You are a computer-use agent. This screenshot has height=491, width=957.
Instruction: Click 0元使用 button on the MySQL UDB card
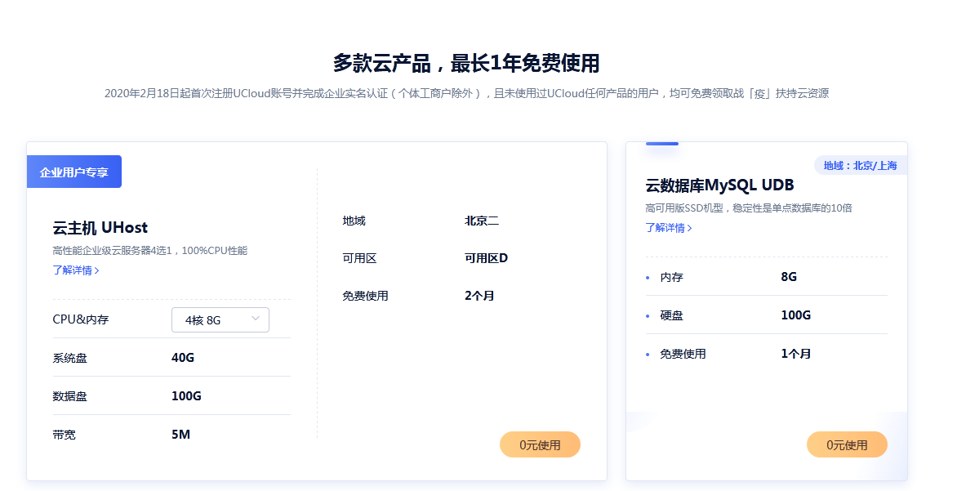coord(847,445)
